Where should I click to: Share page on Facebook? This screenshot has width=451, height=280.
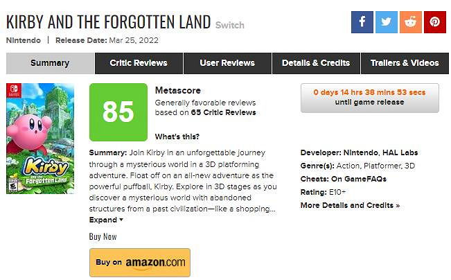click(362, 22)
